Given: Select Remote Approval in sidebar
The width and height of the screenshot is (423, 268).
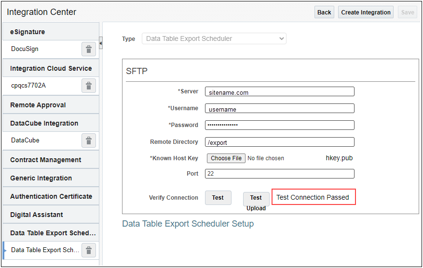Looking at the screenshot, I should 51,105.
